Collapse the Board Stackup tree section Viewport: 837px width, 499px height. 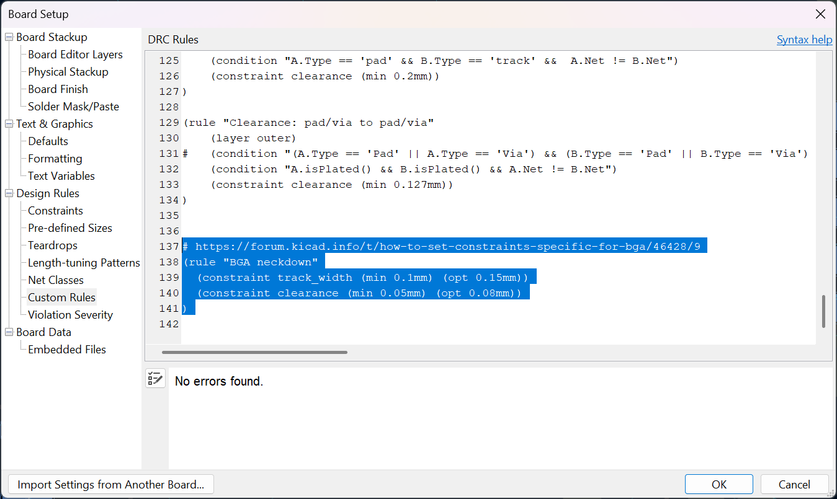coord(9,37)
